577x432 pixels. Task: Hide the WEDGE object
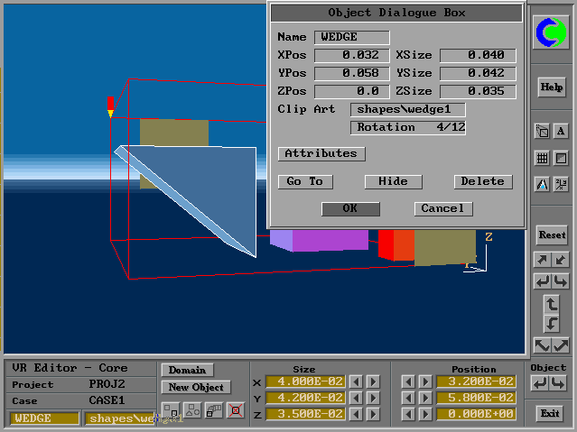(393, 181)
